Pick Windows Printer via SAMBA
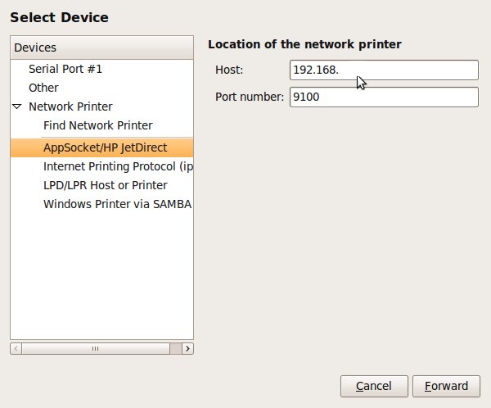This screenshot has width=491, height=408. 117,204
